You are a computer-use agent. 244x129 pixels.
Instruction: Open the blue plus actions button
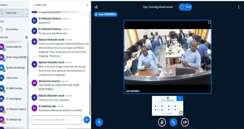[x=99, y=122]
